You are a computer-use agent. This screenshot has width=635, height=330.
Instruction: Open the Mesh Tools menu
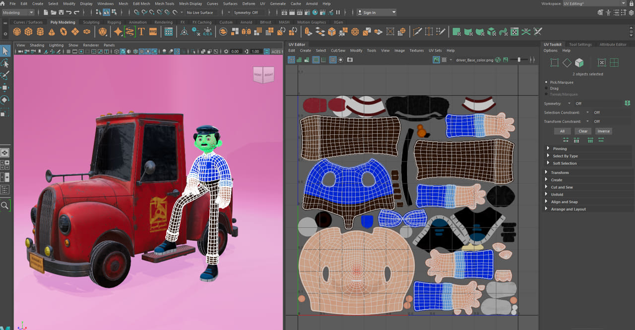click(164, 3)
